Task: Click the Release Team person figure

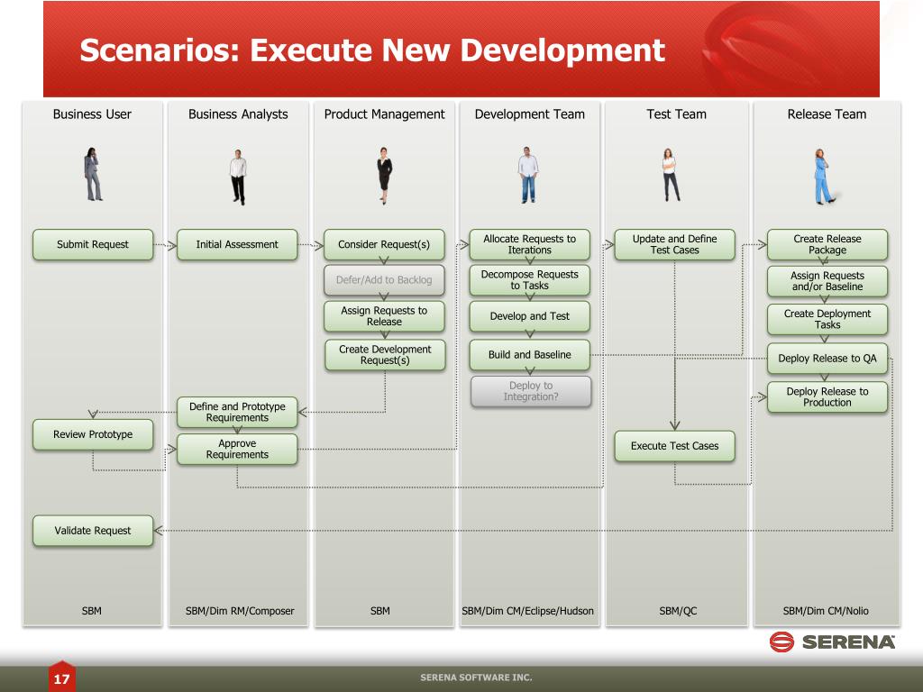Action: (824, 177)
